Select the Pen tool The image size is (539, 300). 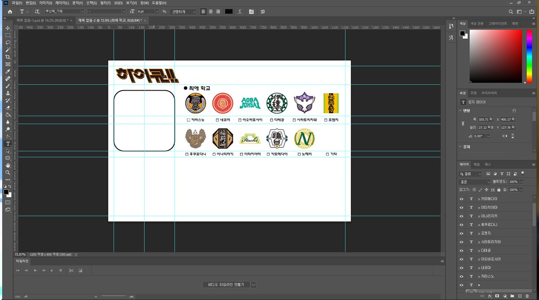pyautogui.click(x=8, y=136)
